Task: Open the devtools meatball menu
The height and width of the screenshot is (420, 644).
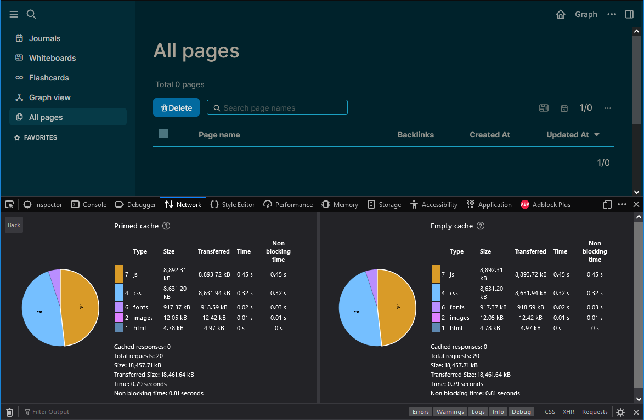Action: [622, 204]
